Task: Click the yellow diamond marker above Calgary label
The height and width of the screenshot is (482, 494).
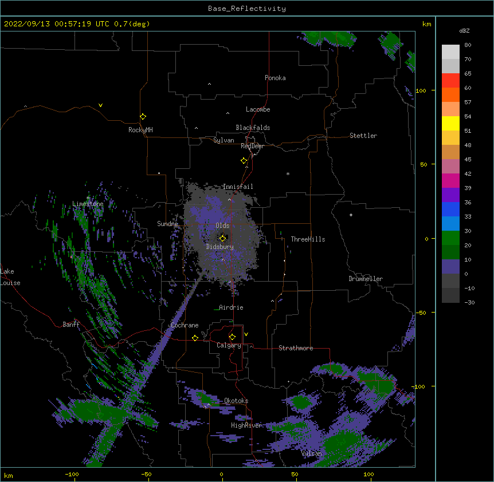Action: point(232,337)
